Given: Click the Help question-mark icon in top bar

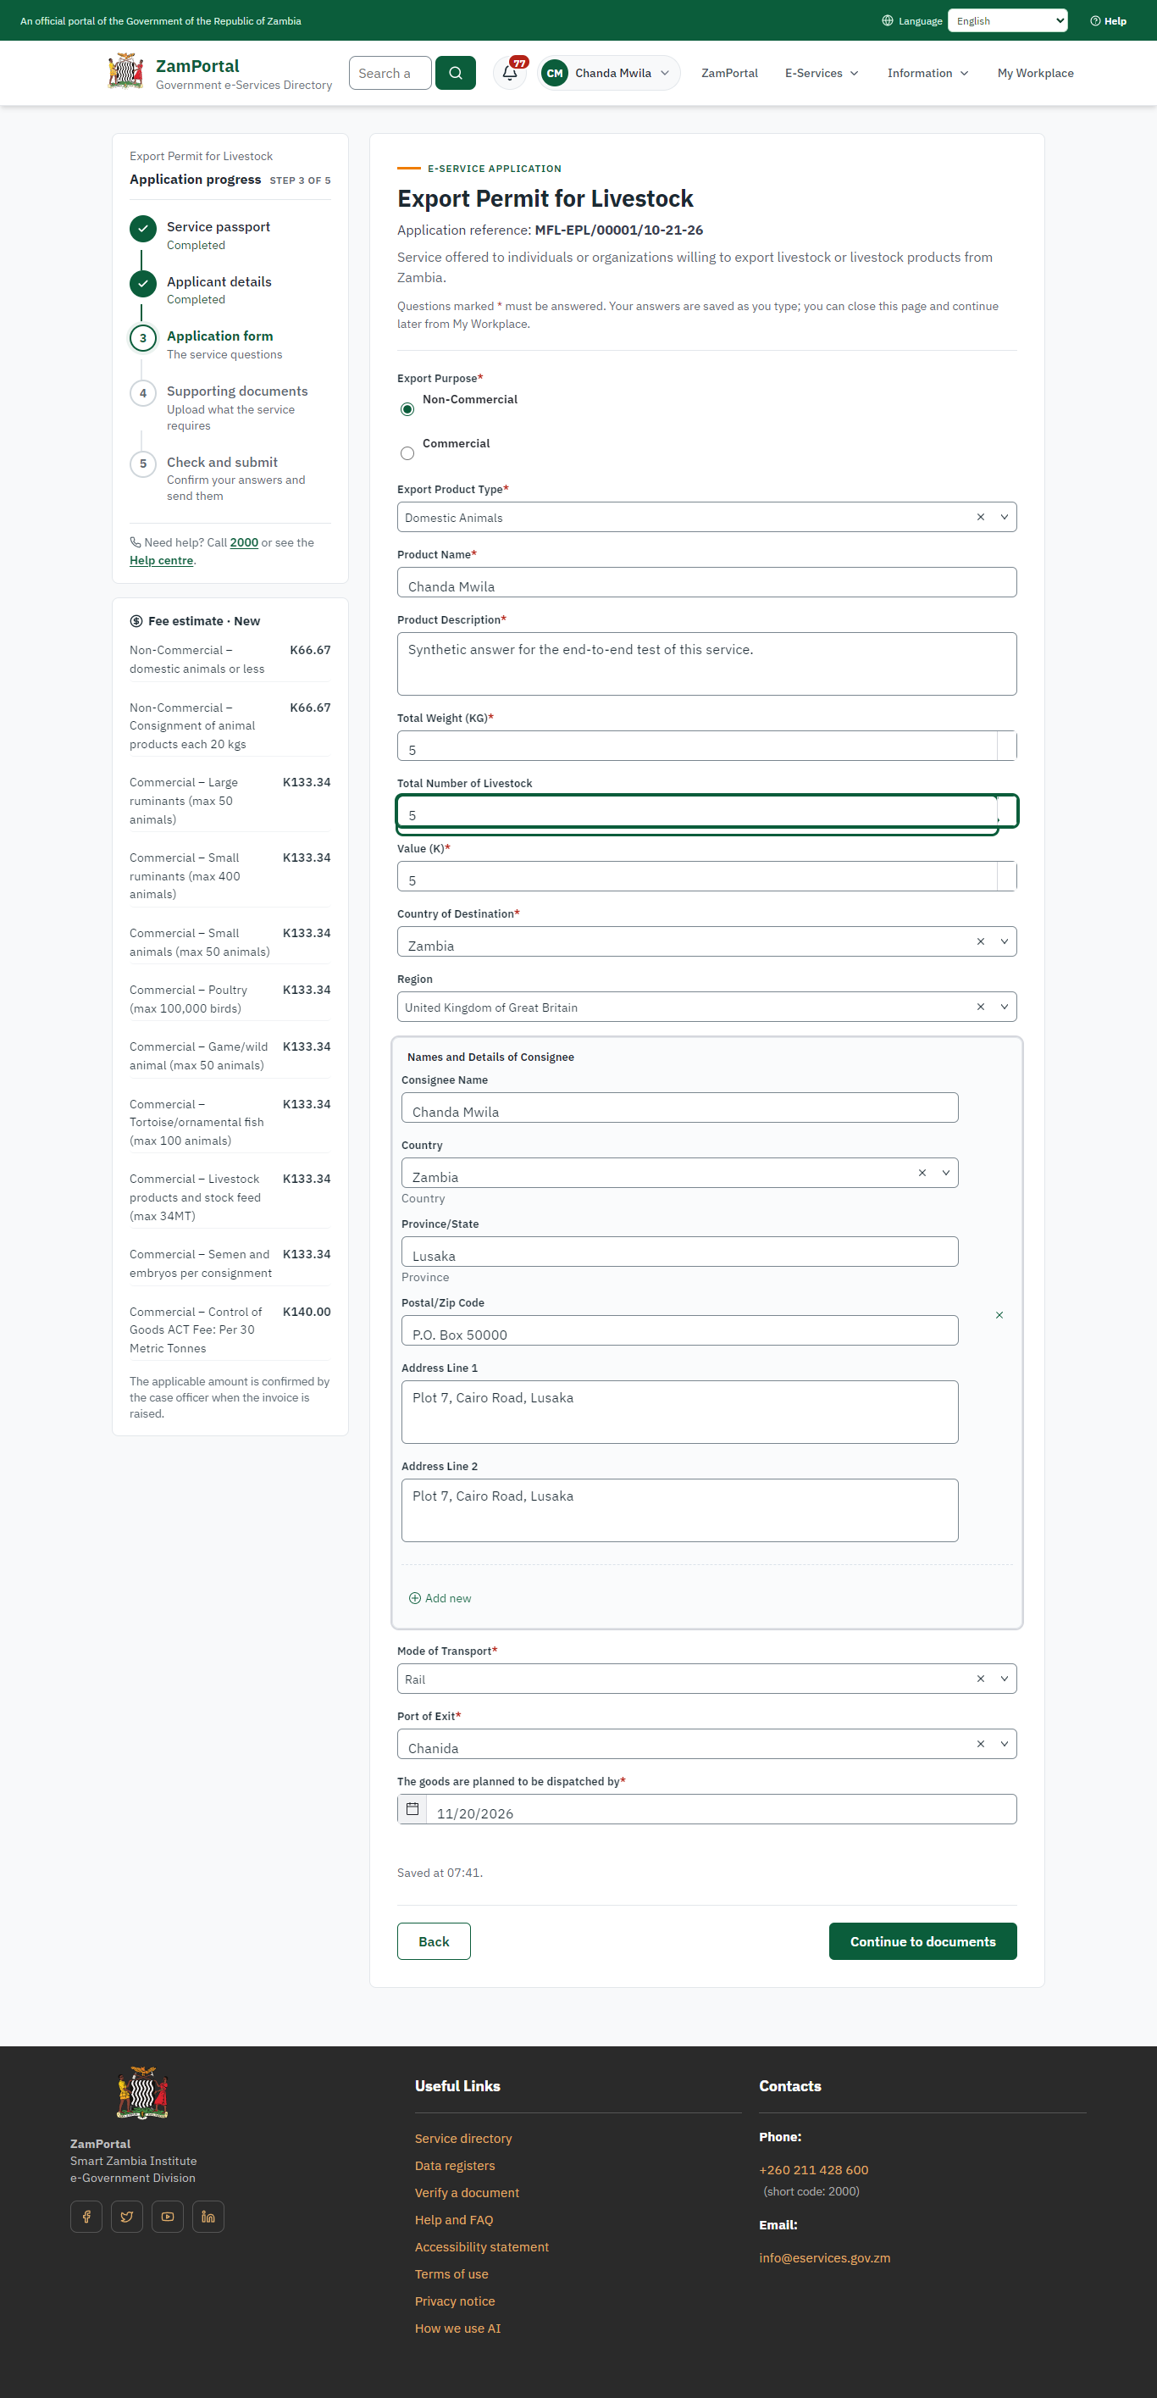Looking at the screenshot, I should click(x=1094, y=20).
